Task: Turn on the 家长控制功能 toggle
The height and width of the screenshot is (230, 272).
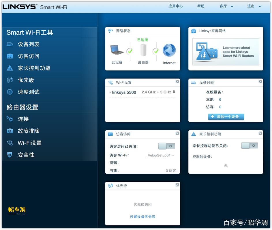Action: [x=250, y=145]
